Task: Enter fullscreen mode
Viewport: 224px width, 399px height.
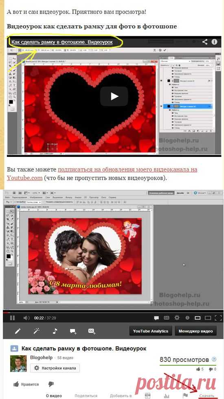Action: pos(218,318)
